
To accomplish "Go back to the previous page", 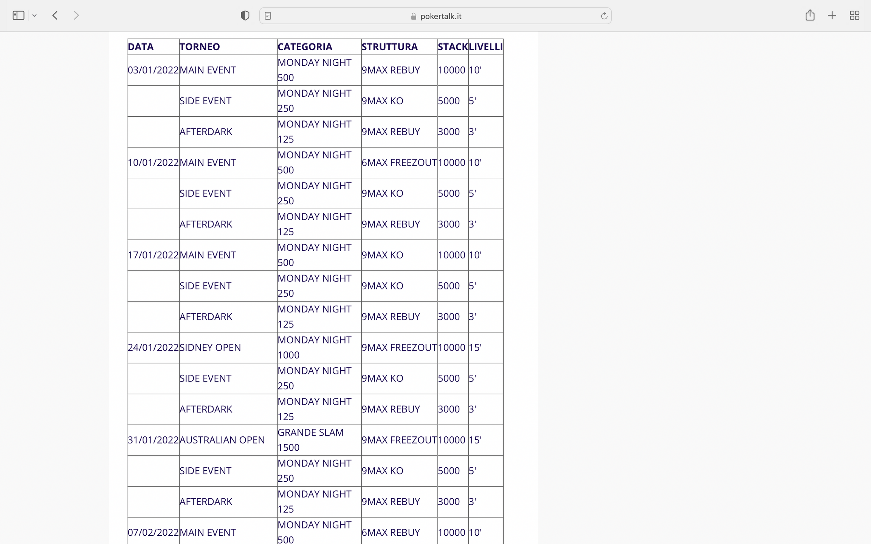I will pos(55,15).
